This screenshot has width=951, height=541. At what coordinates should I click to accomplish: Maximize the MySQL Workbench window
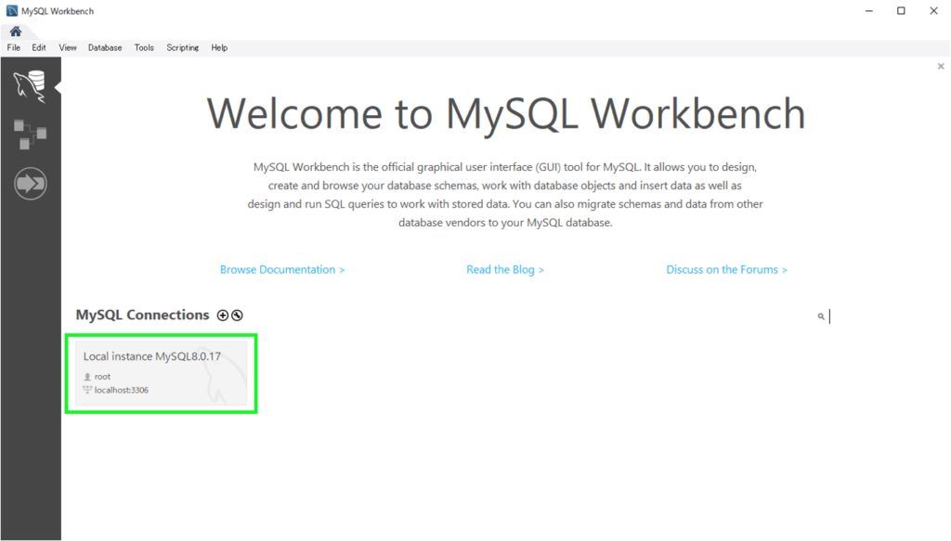pyautogui.click(x=901, y=11)
